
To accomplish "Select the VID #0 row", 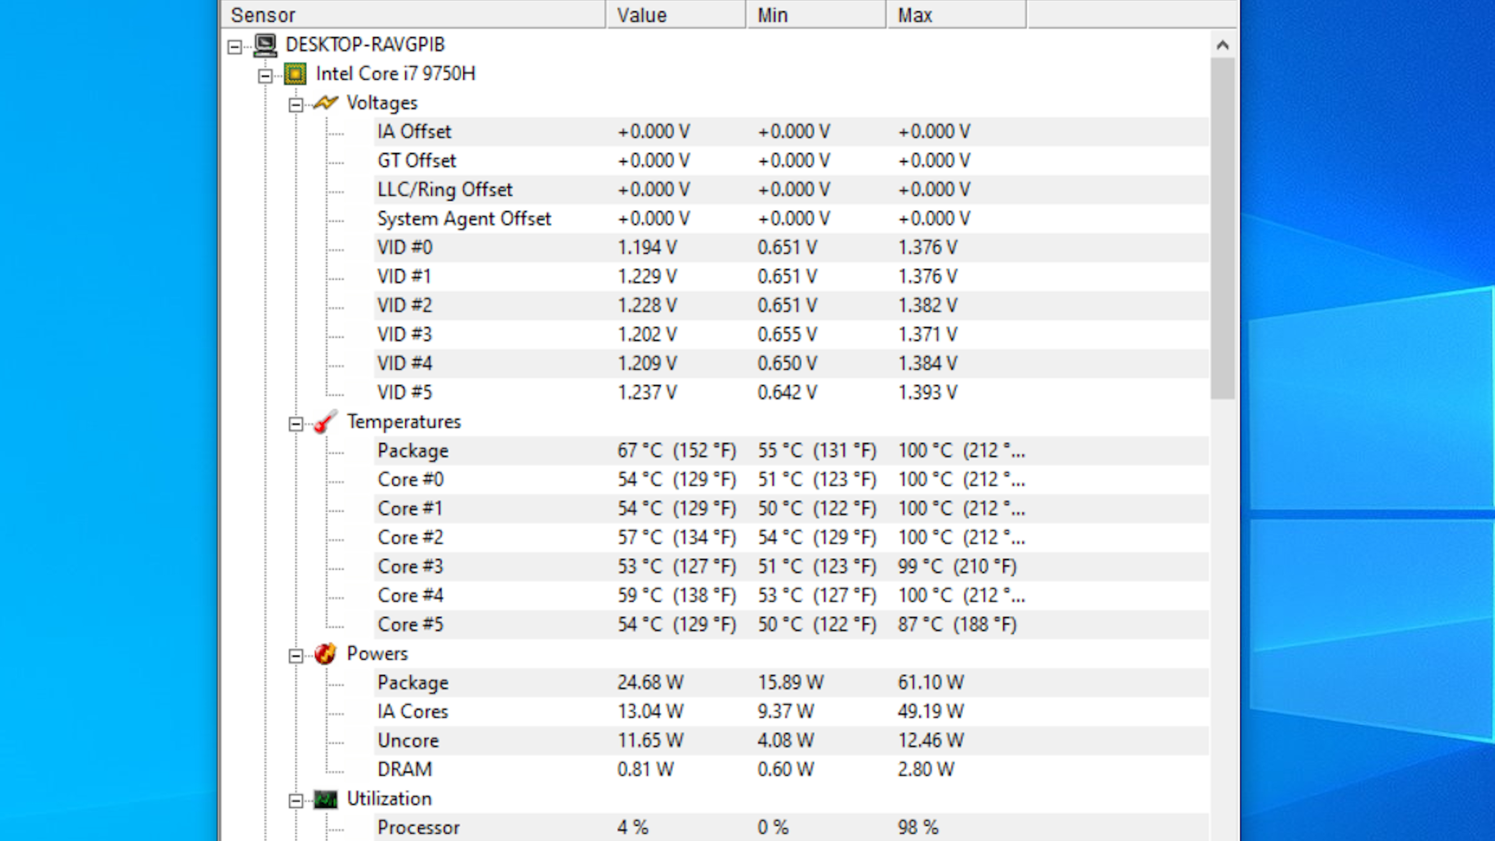I will tap(791, 248).
